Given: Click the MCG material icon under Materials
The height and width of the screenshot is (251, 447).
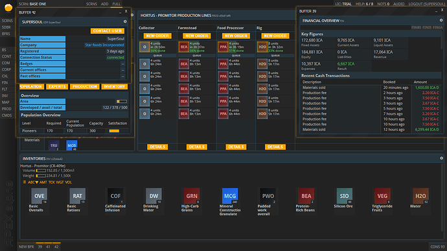Looking at the screenshot, I should click(x=71, y=145).
